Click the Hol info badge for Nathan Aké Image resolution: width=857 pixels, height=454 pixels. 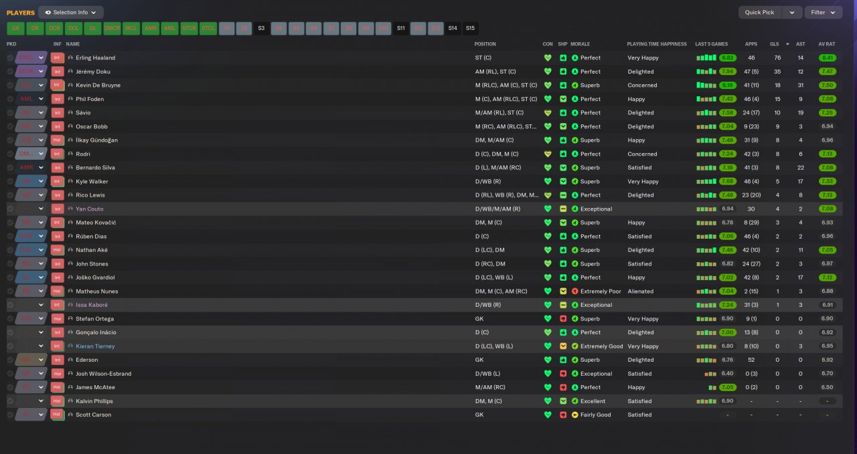point(58,250)
